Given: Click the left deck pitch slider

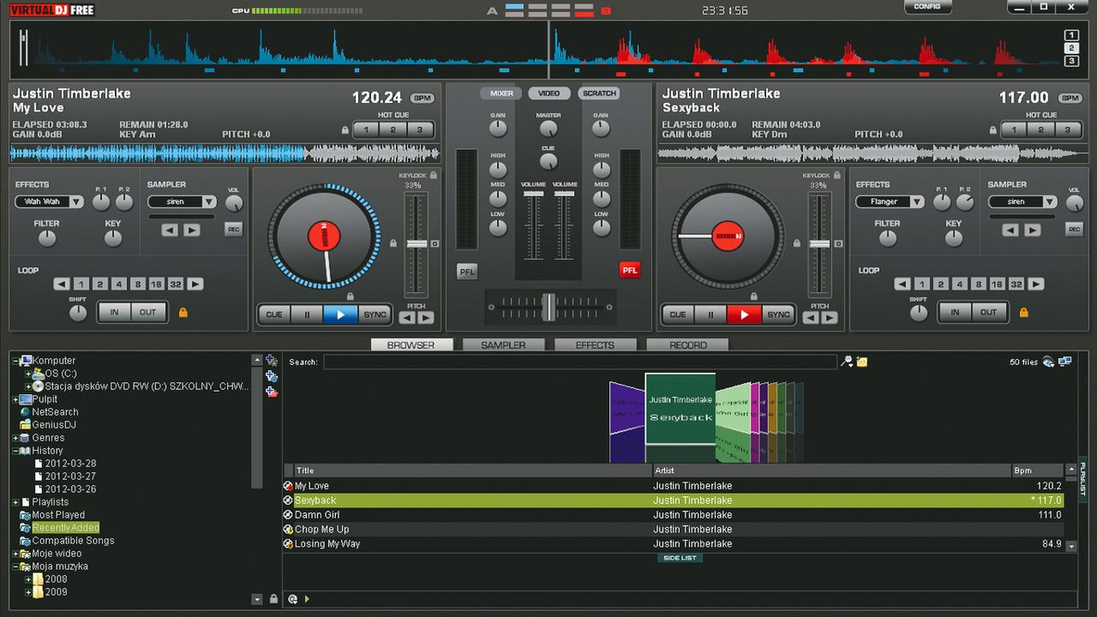Looking at the screenshot, I should tap(417, 243).
